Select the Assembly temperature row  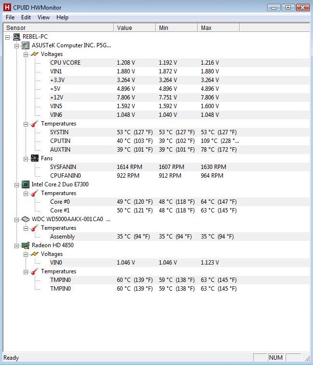(179, 237)
